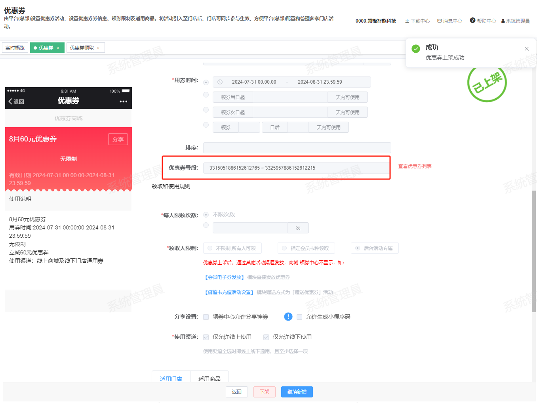Click the system administrator user icon
537x403 pixels.
tap(503, 21)
